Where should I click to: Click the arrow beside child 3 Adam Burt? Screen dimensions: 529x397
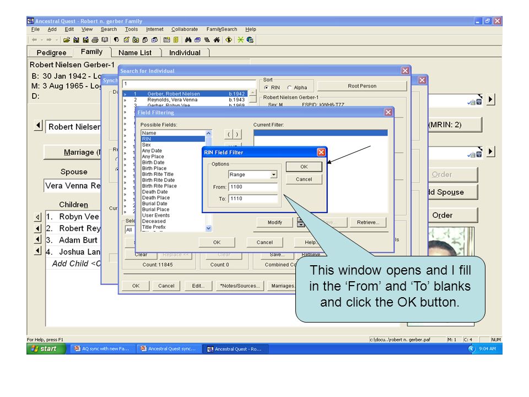(38, 240)
